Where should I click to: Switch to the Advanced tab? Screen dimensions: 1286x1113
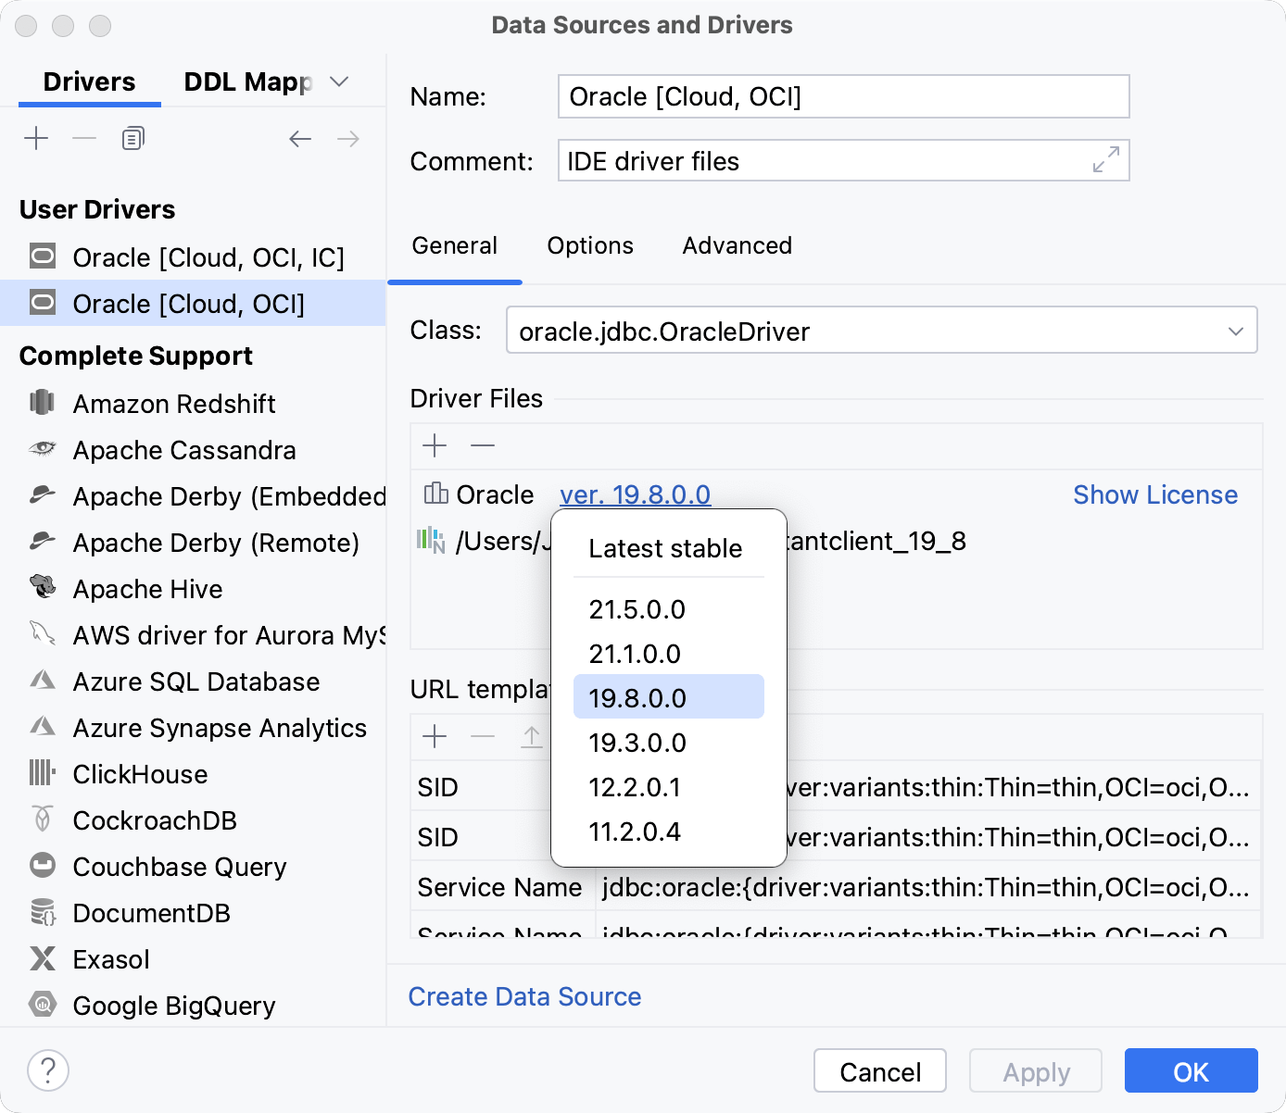tap(737, 245)
